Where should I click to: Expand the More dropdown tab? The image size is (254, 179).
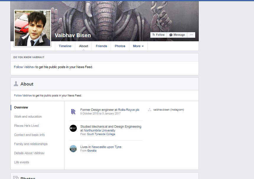138,46
